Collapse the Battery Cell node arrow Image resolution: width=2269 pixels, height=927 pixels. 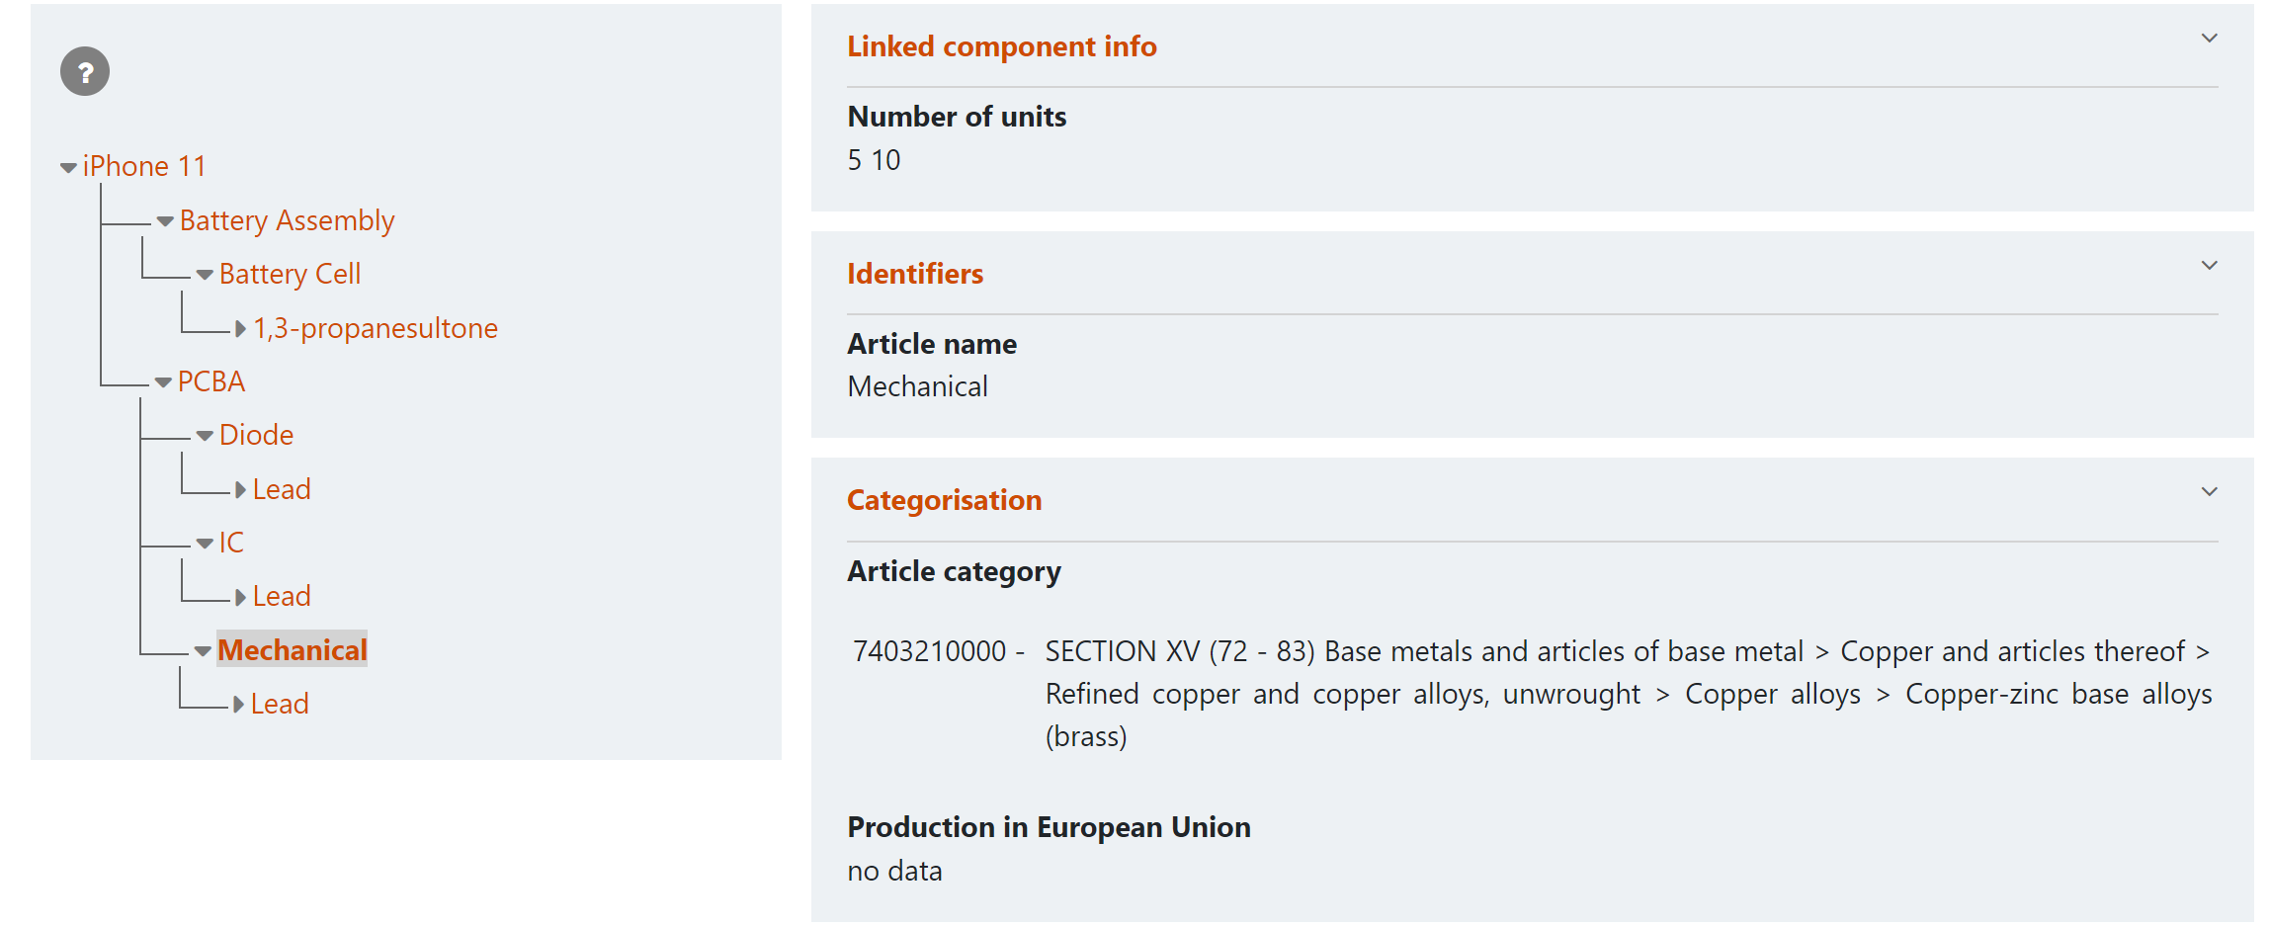tap(205, 275)
